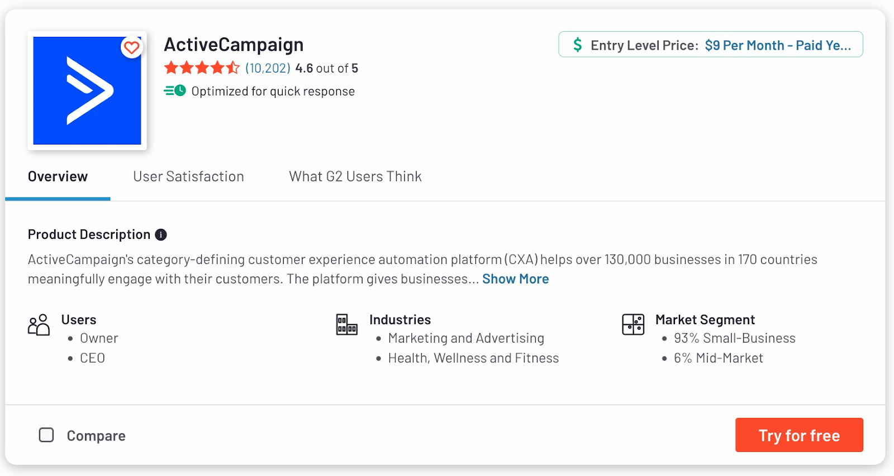Click the 'Industries' heading

click(x=400, y=320)
